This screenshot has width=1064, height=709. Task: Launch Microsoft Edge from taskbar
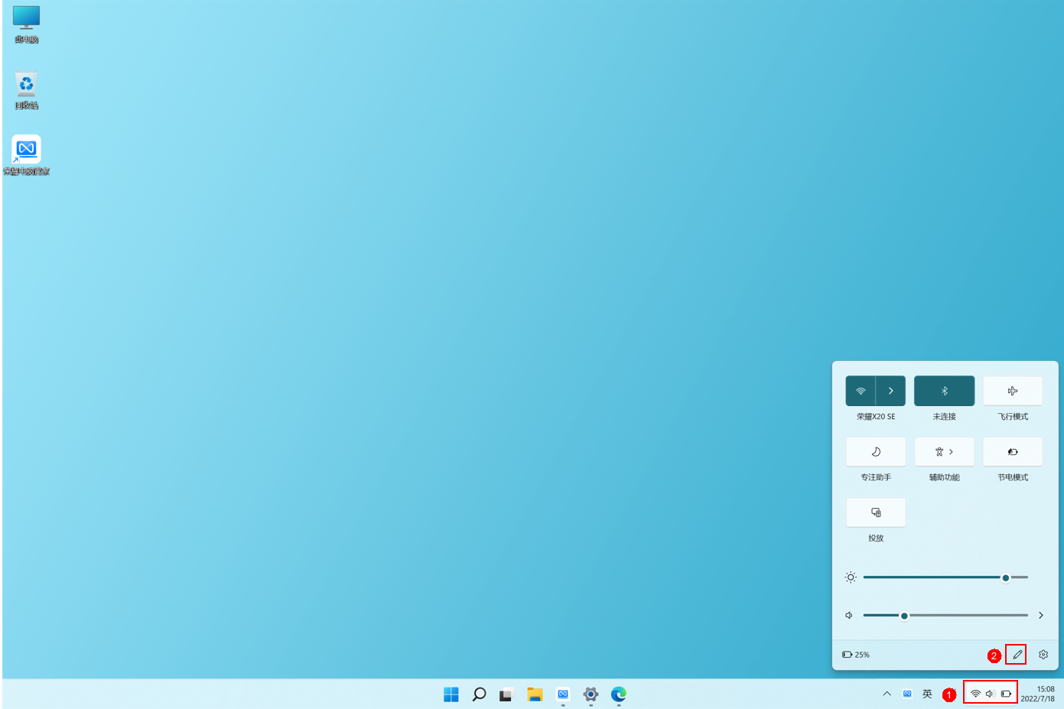(618, 694)
